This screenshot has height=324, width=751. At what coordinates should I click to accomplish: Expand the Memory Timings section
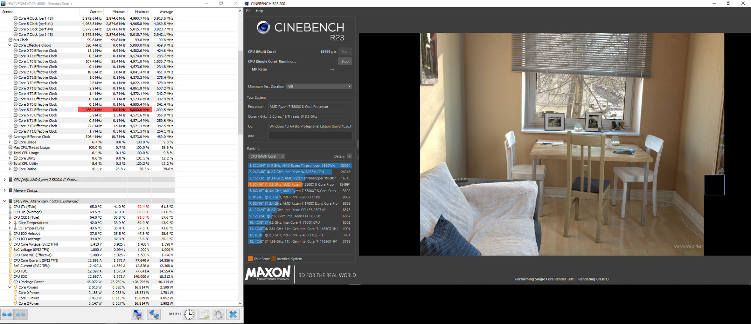pos(4,190)
